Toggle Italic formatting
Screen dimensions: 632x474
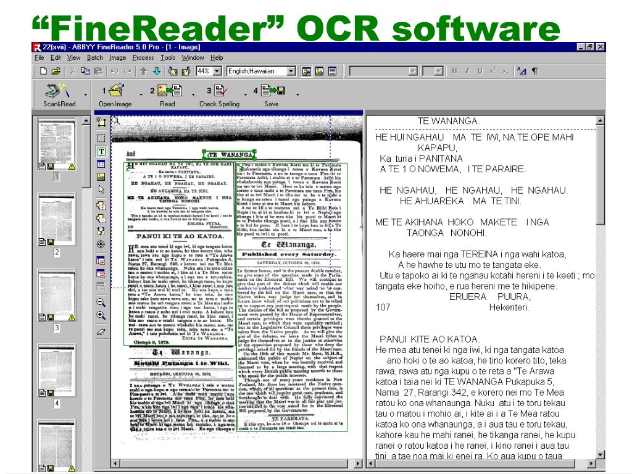click(x=467, y=72)
